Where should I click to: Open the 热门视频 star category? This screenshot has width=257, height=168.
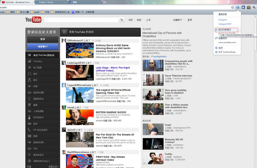click(x=42, y=68)
